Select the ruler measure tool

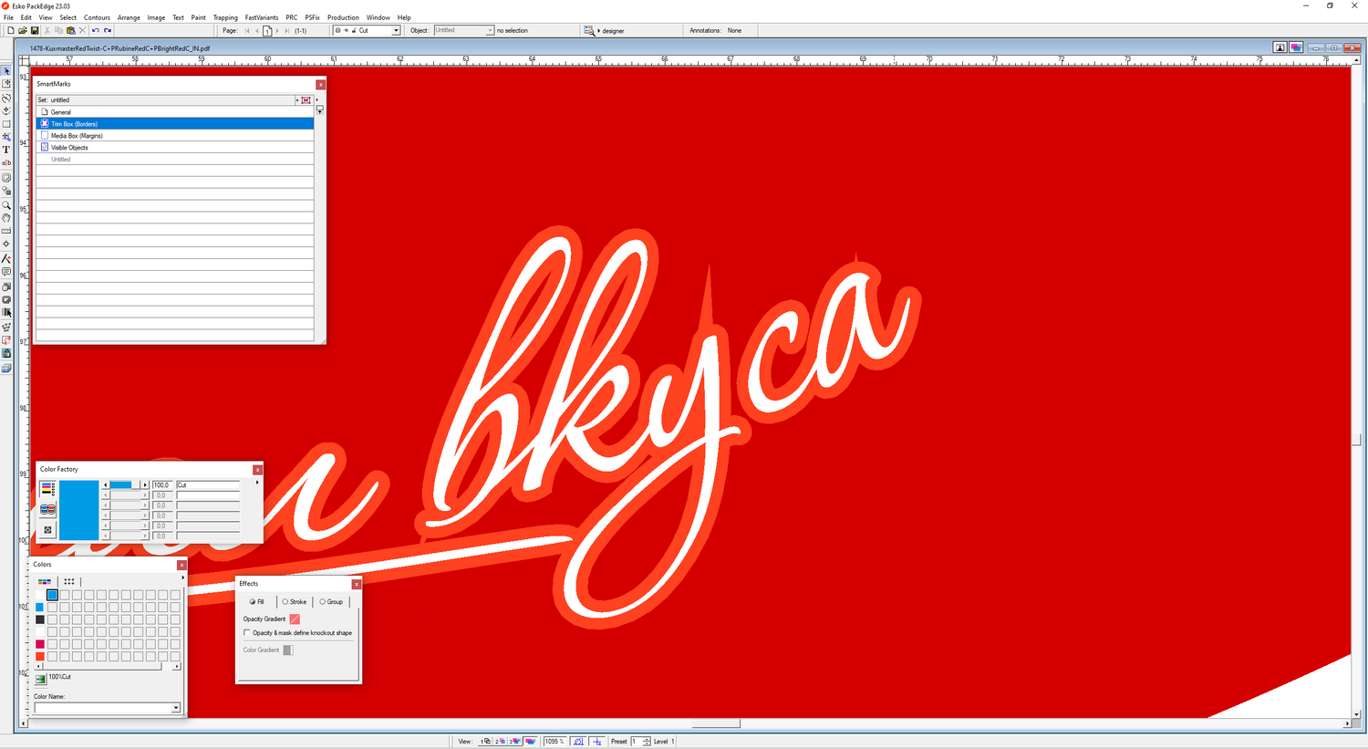point(6,231)
